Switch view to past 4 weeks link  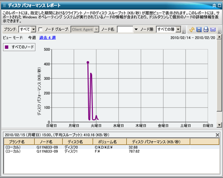click(x=47, y=38)
